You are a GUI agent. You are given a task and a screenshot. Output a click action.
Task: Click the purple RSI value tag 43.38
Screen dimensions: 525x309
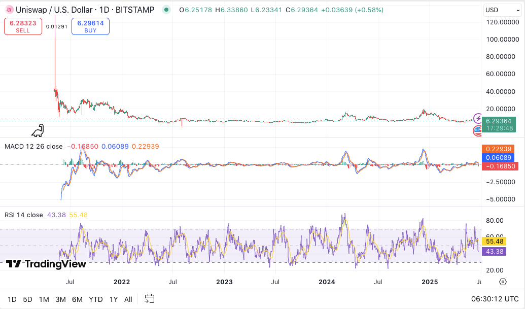tap(494, 252)
